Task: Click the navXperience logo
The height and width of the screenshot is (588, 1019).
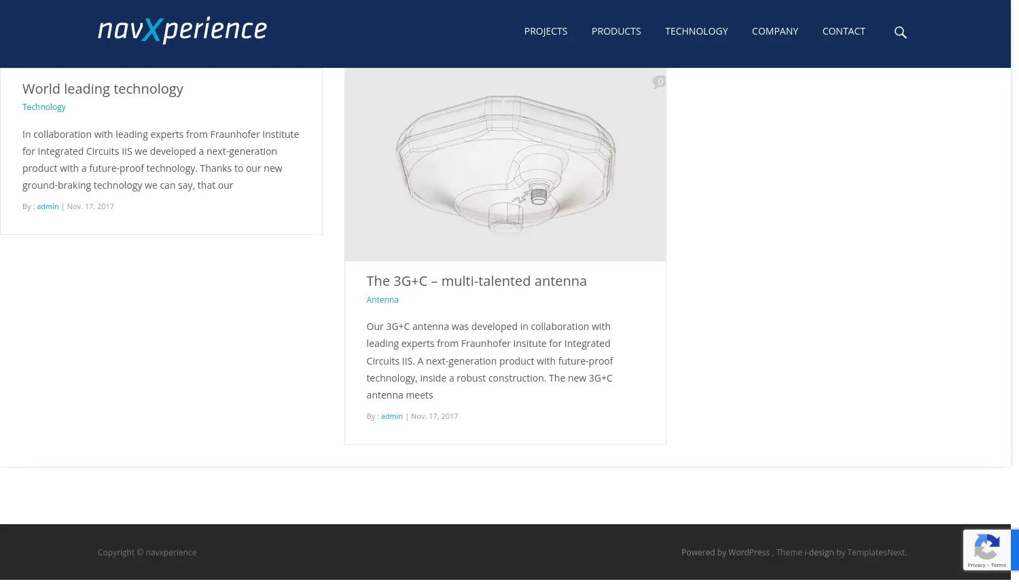Action: coord(182,30)
